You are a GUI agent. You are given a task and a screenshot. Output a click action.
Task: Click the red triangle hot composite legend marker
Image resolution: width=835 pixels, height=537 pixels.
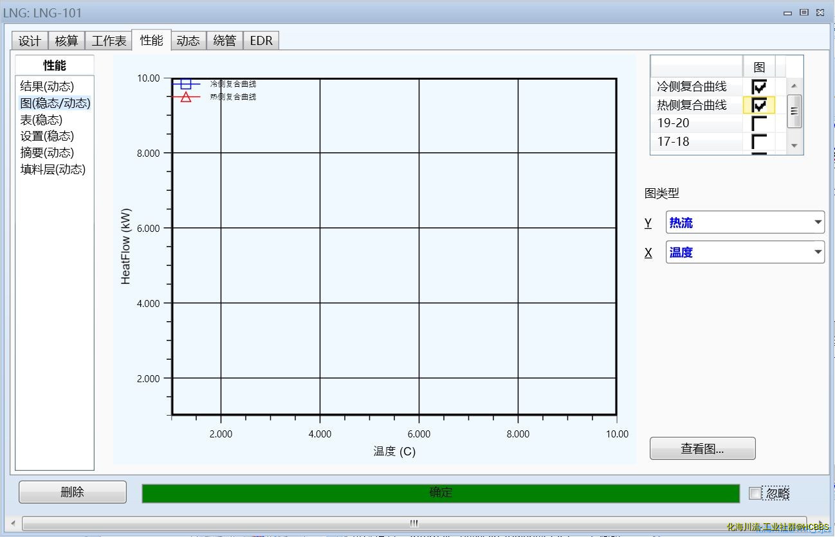click(x=186, y=97)
